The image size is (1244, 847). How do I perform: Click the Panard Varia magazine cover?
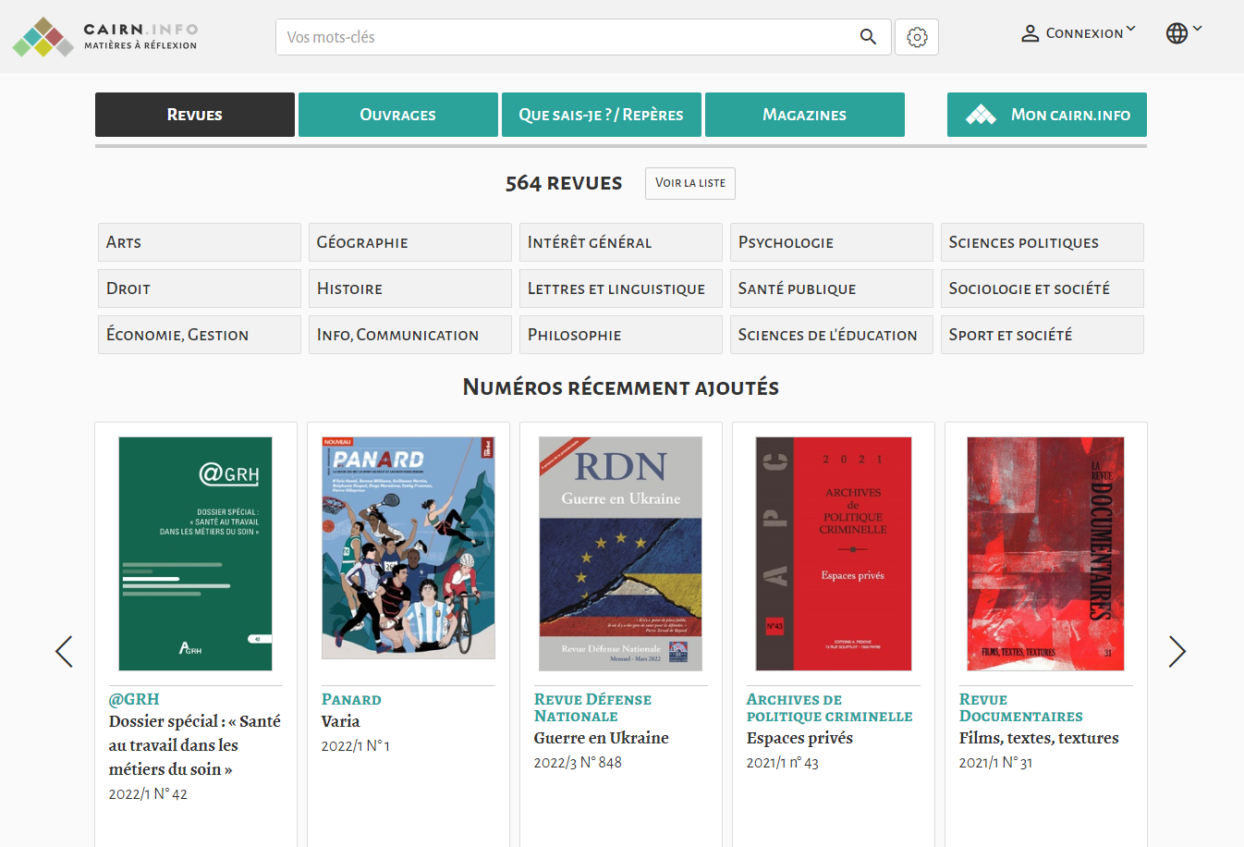pyautogui.click(x=408, y=547)
